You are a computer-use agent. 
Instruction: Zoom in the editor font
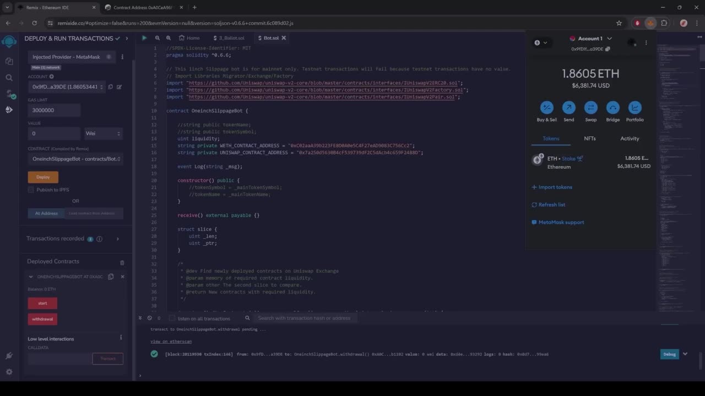point(169,38)
